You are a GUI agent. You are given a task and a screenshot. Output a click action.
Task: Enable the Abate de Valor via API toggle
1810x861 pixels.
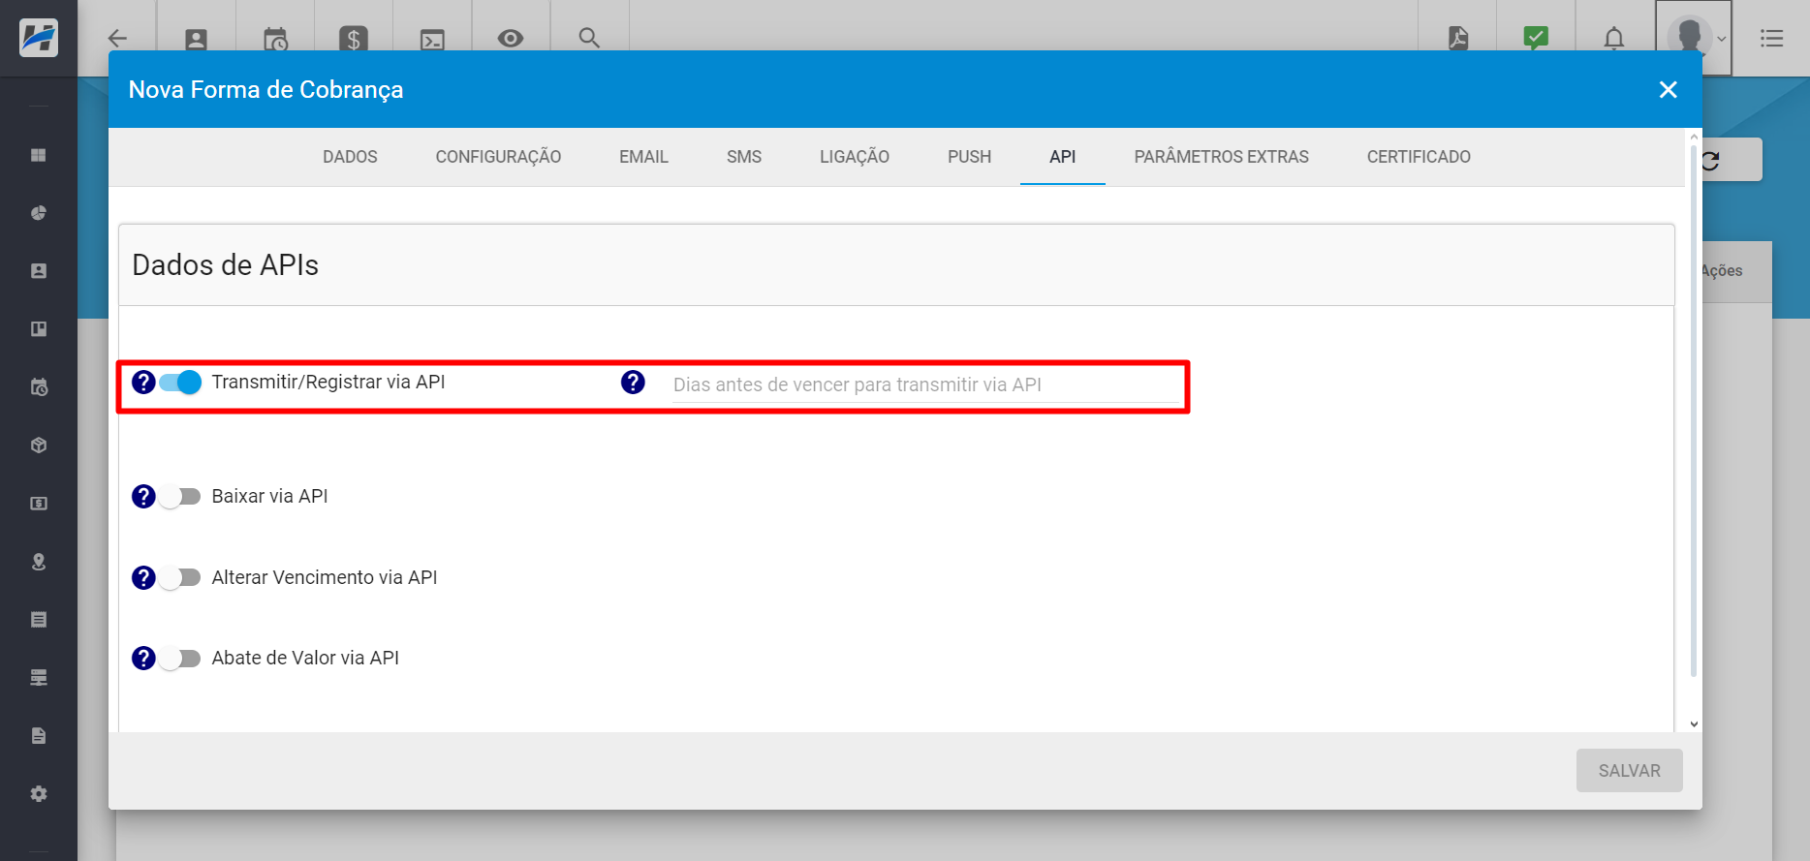click(x=180, y=659)
